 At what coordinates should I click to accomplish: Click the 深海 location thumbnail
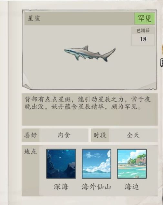point(61,164)
